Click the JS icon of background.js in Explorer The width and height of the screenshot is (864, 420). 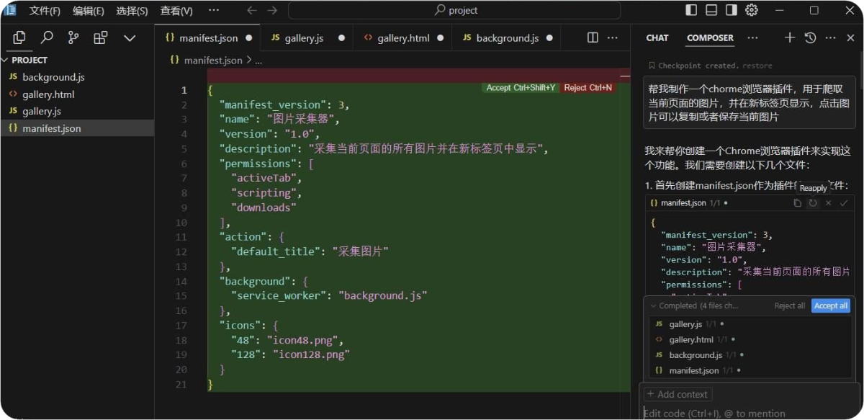tap(13, 77)
